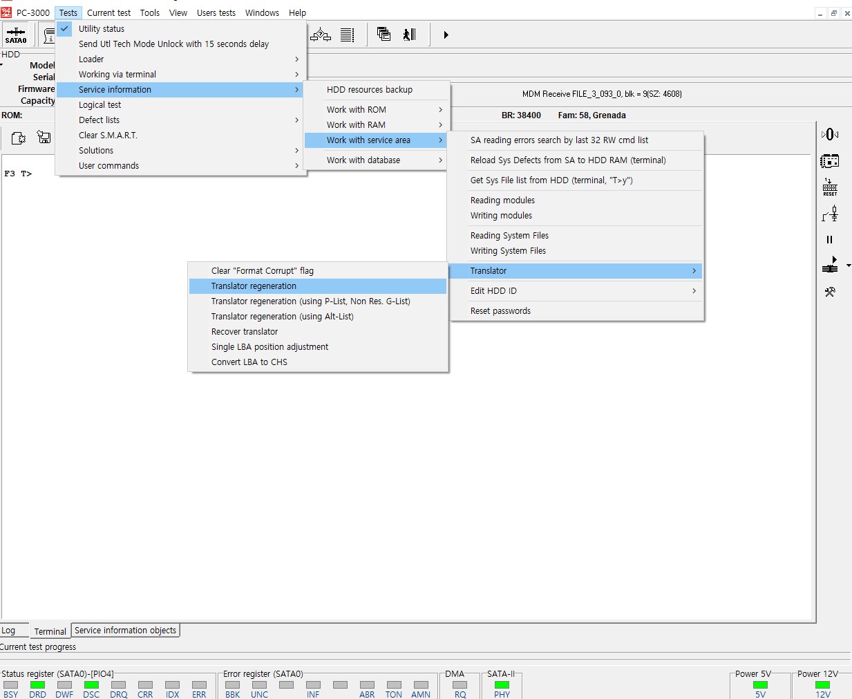Viewport: 852px width, 699px height.
Task: Expand the Loader submenu
Action: click(181, 59)
